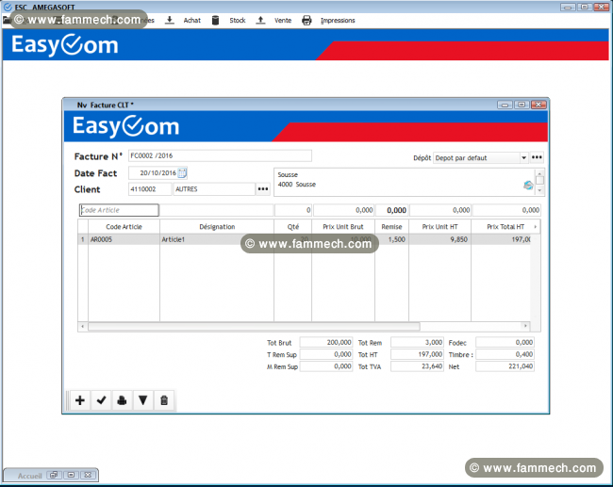Click the Accueil minimized window tab
Viewport: 613px width, 487px height.
(30, 476)
